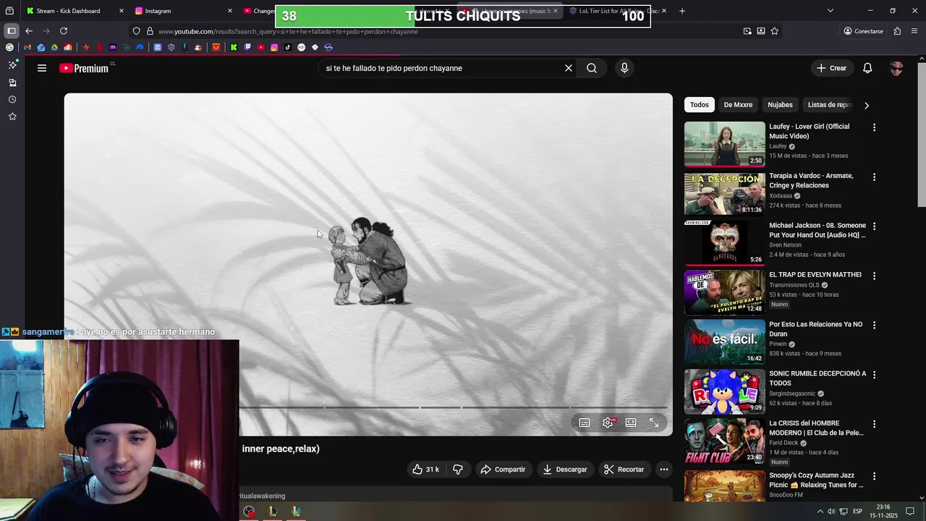Show more filter chips with arrow
926x521 pixels.
867,105
